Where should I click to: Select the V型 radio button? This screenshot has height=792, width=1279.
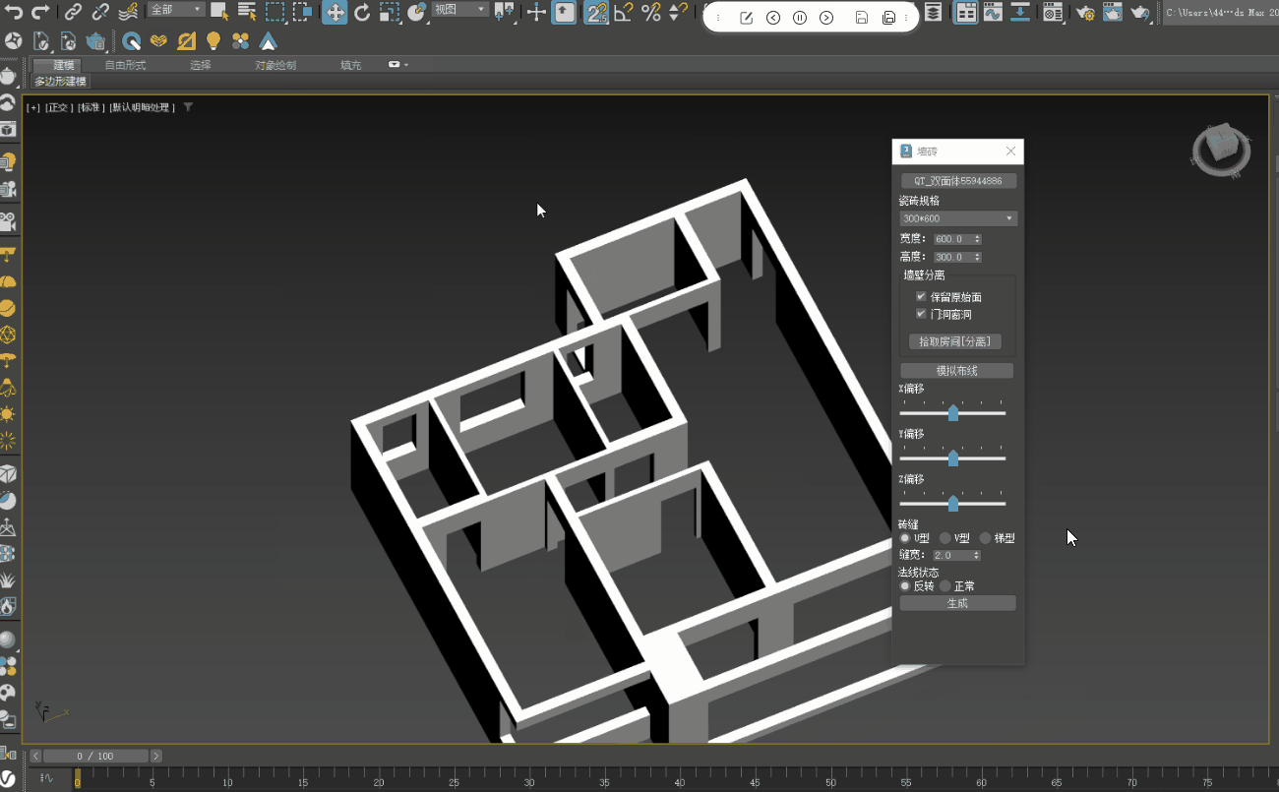pyautogui.click(x=944, y=538)
